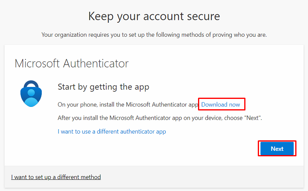Click empty white space left of the Next button
The height and width of the screenshot is (191, 308).
(x=179, y=149)
